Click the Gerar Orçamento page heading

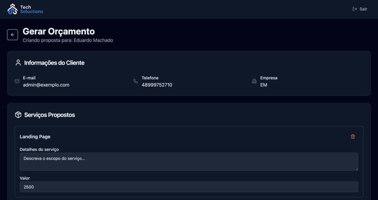pyautogui.click(x=59, y=31)
